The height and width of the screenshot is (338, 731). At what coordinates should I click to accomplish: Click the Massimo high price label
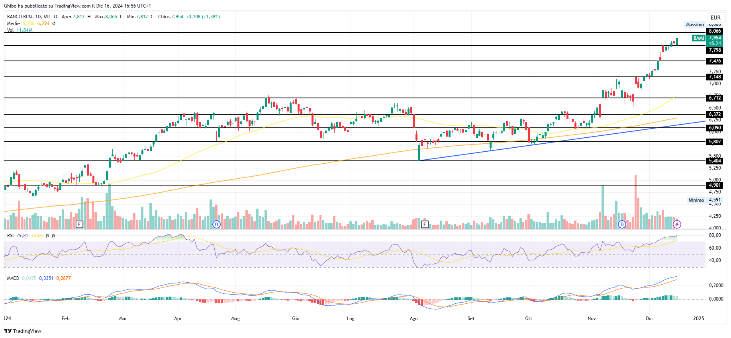tap(695, 25)
